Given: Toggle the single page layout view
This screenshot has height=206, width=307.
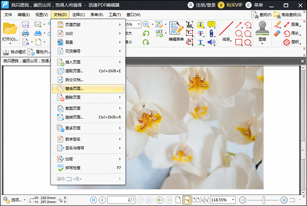Looking at the screenshot, I should [177, 200].
